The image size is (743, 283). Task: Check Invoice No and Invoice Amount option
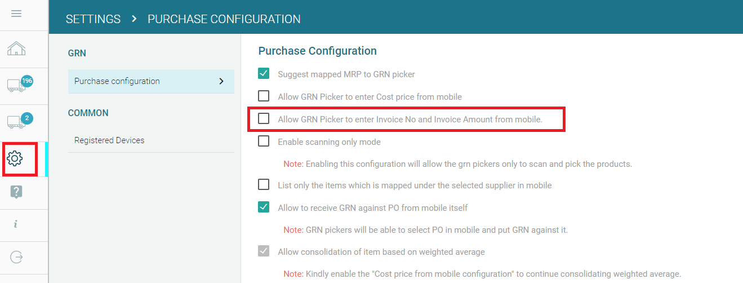[x=264, y=119]
